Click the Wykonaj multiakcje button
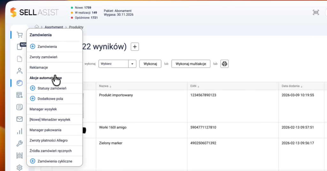Image resolution: width=327 pixels, height=171 pixels. [191, 64]
